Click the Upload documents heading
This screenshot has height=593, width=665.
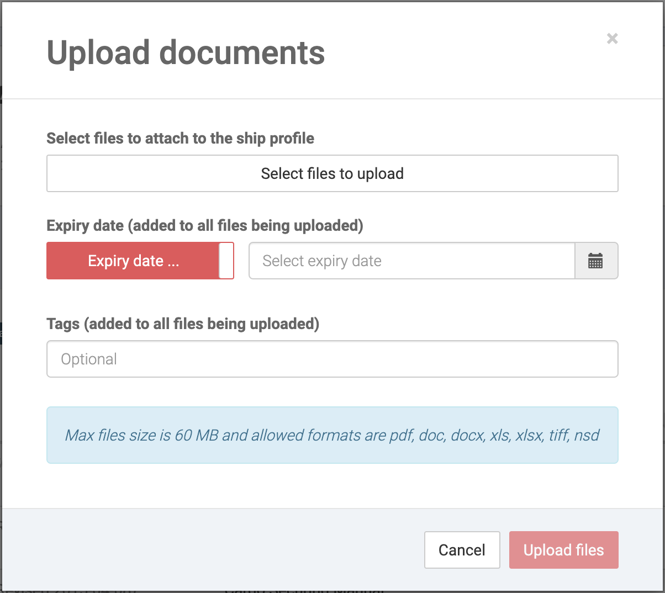[186, 53]
